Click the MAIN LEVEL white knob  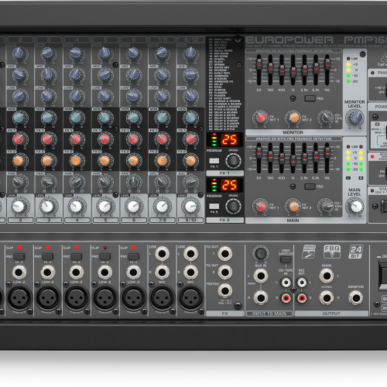click(354, 206)
